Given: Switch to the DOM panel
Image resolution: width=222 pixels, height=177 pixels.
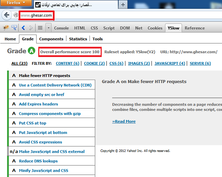Looking at the screenshot, I should [x=125, y=28].
